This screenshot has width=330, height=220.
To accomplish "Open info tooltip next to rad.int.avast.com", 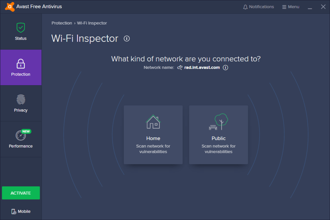I will click(225, 68).
